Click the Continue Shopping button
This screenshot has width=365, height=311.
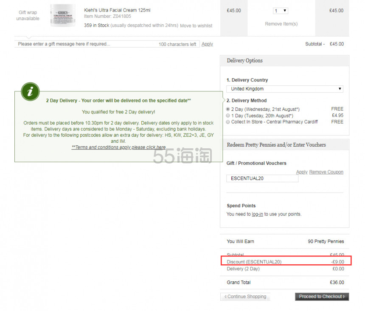point(245,297)
